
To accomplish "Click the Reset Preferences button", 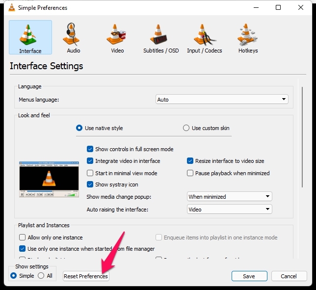I will (x=86, y=276).
